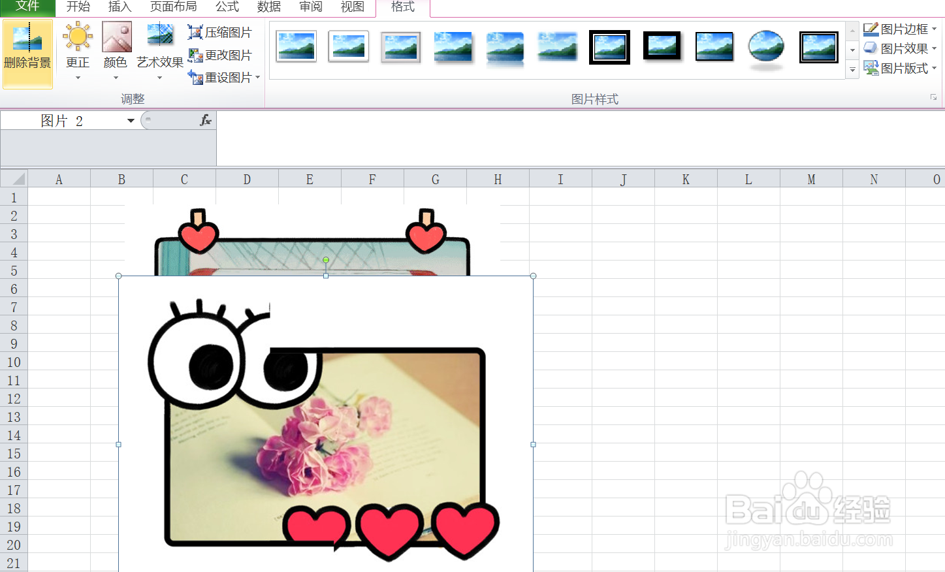Image resolution: width=945 pixels, height=572 pixels.
Task: Switch to the Data (数据) tab
Action: click(269, 7)
